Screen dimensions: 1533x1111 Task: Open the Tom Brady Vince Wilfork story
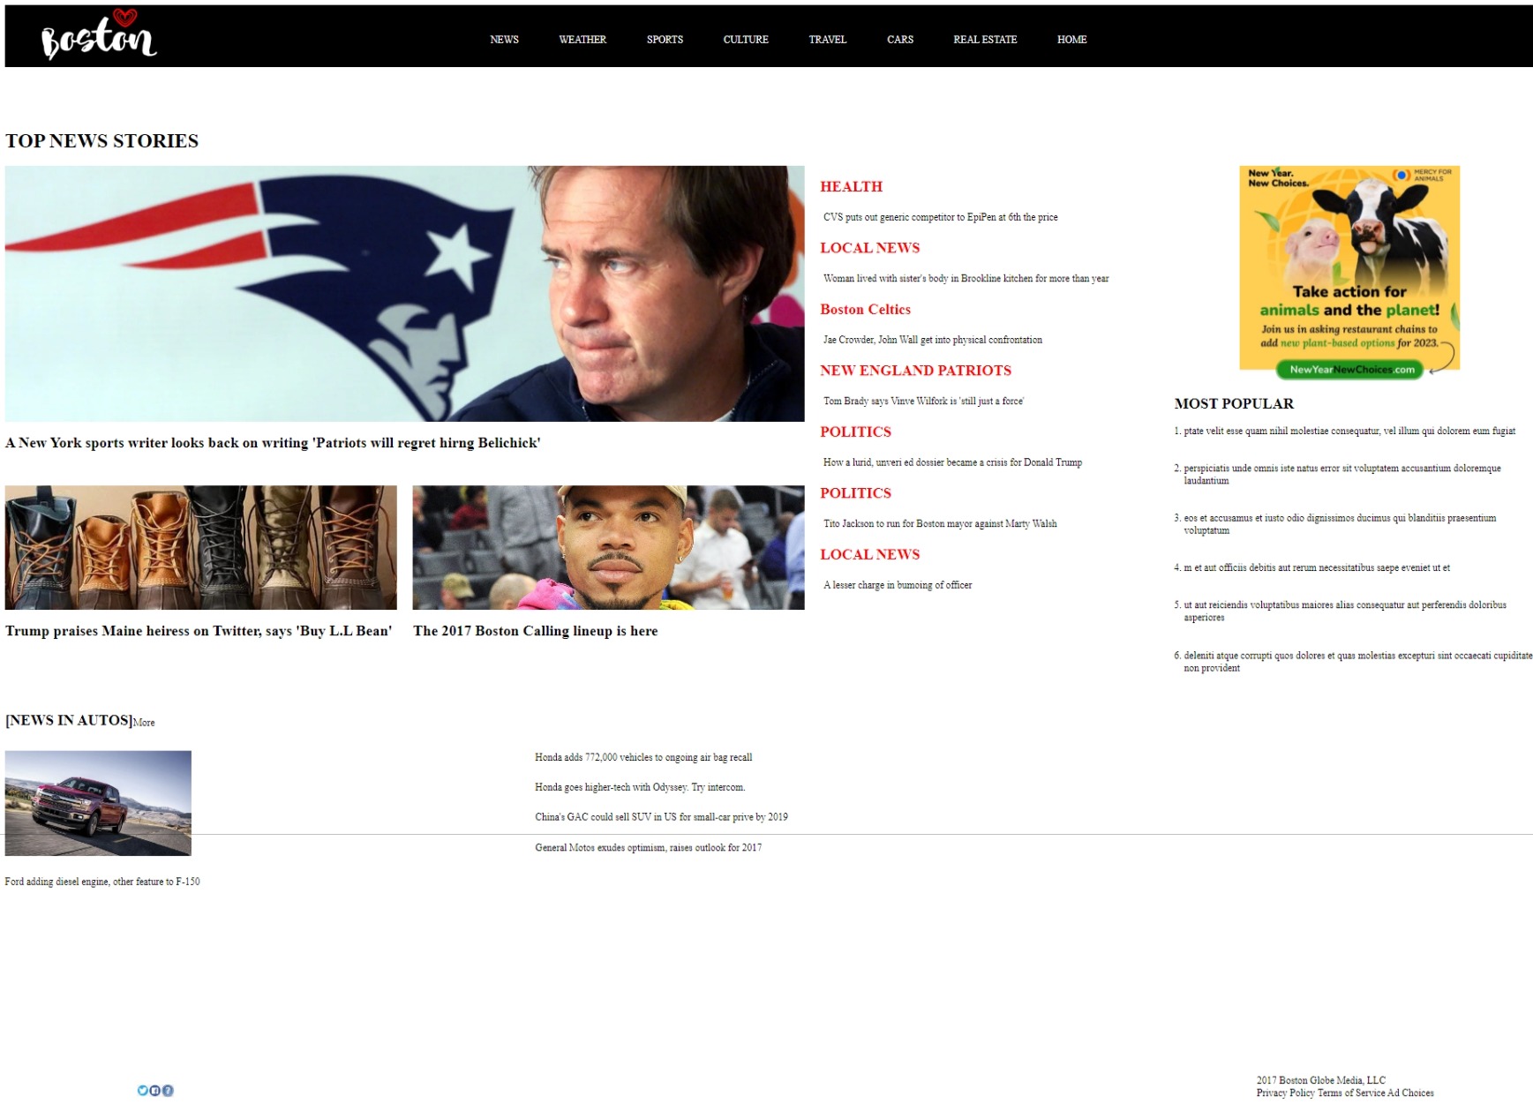tap(923, 402)
